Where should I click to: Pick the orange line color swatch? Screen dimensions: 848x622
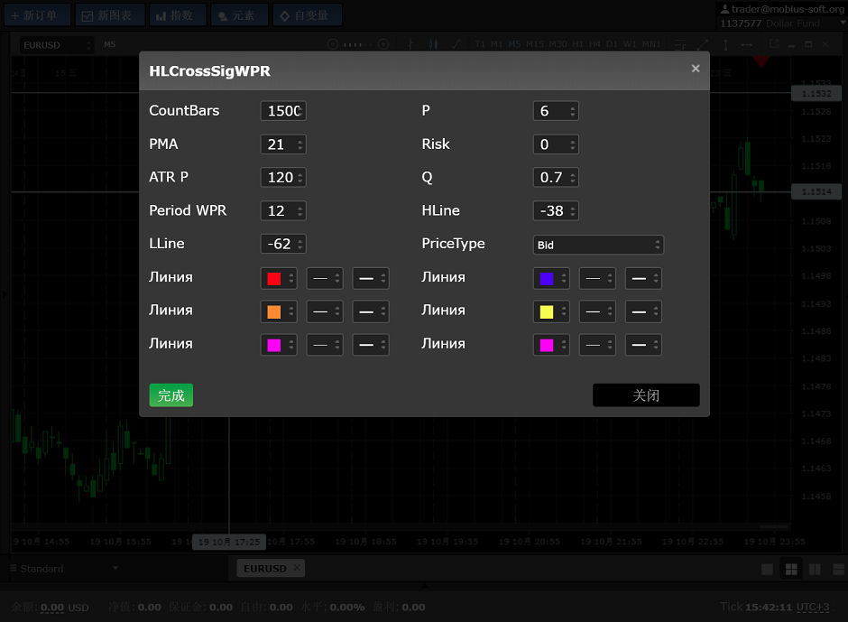[x=274, y=311]
